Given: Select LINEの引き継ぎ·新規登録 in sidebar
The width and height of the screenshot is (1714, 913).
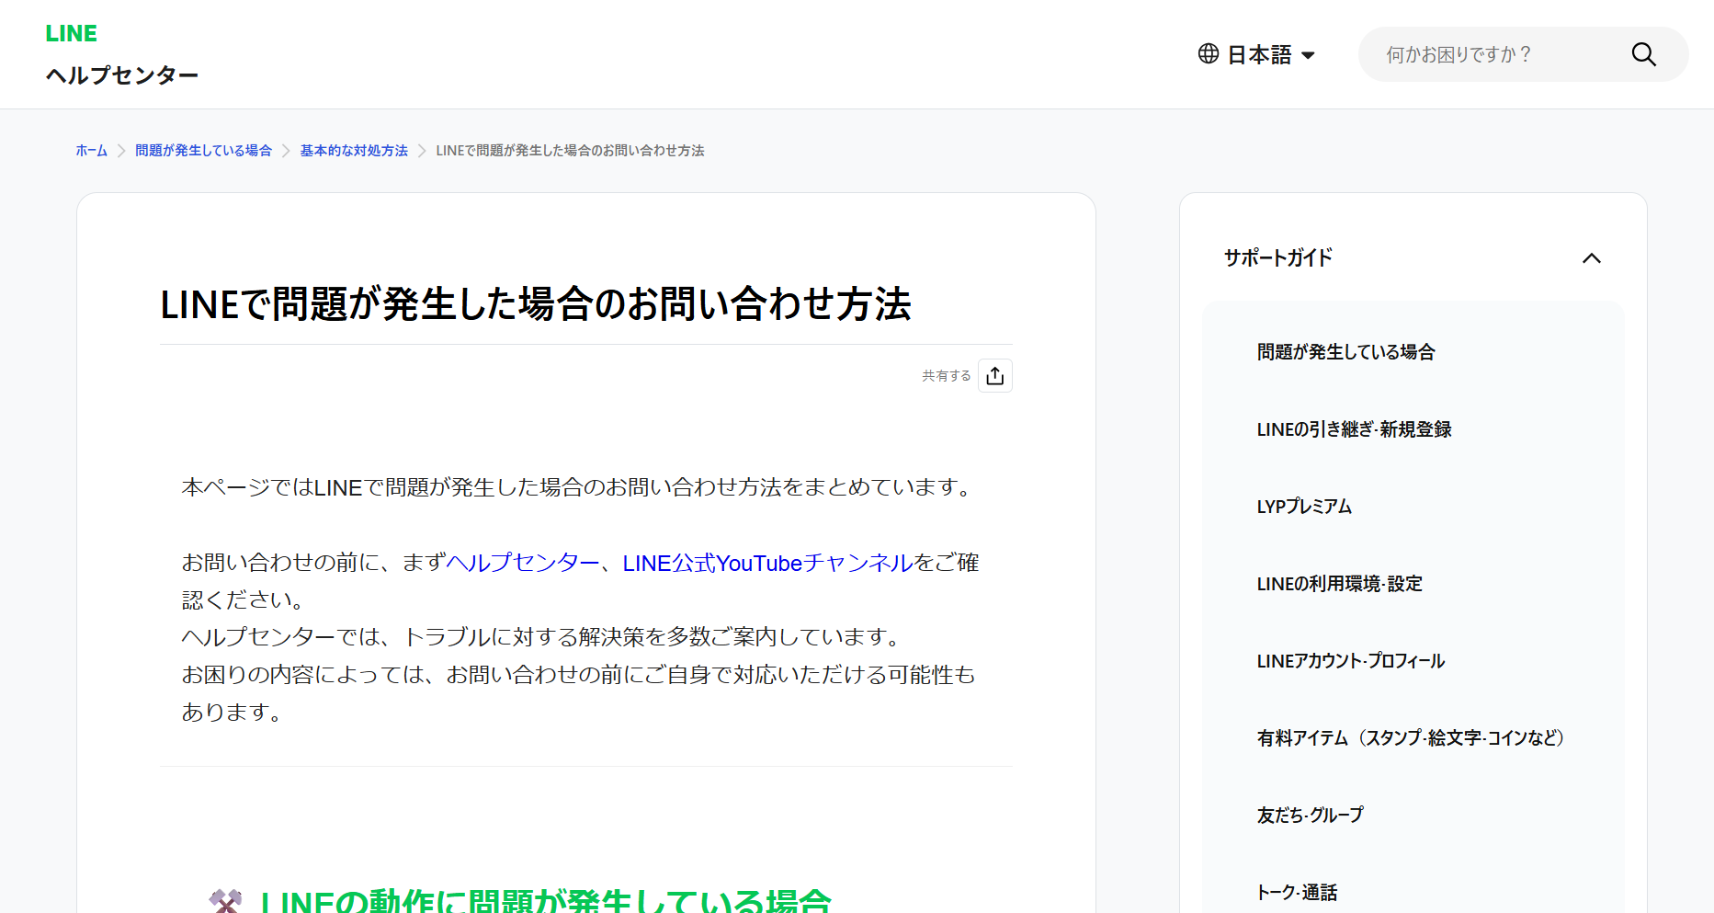Looking at the screenshot, I should point(1354,429).
